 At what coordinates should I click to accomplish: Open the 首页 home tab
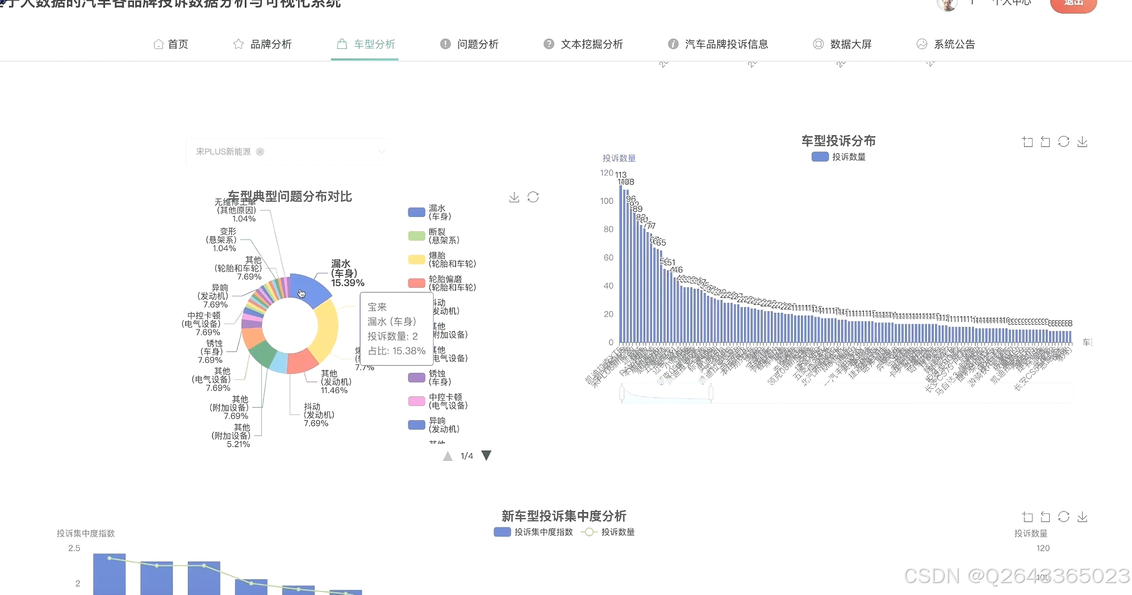171,44
